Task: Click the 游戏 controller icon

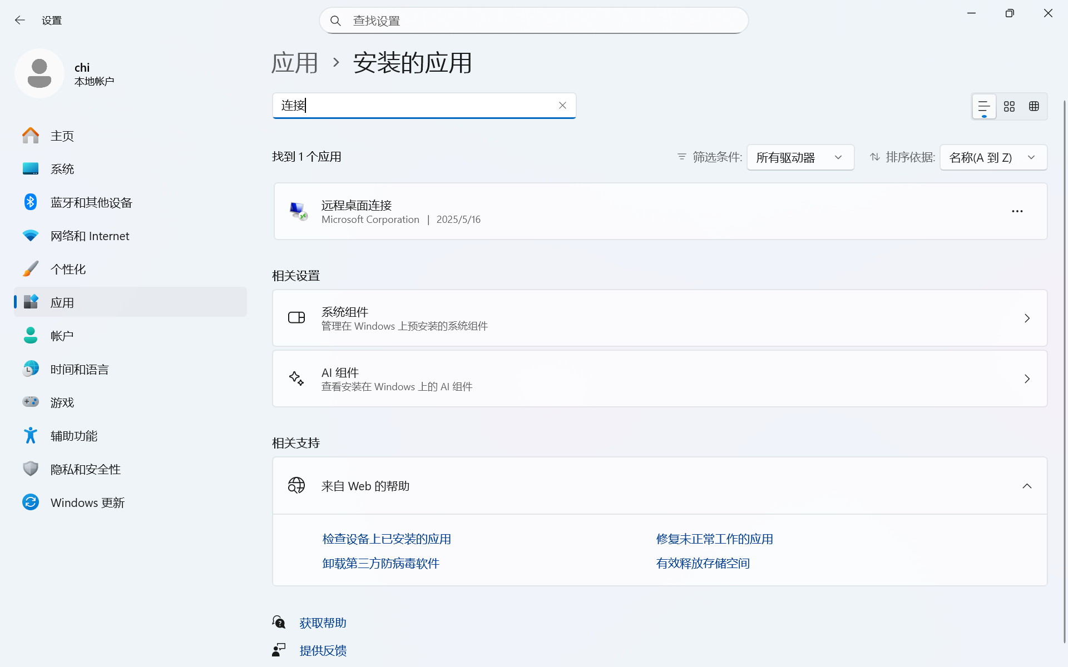Action: pos(31,402)
